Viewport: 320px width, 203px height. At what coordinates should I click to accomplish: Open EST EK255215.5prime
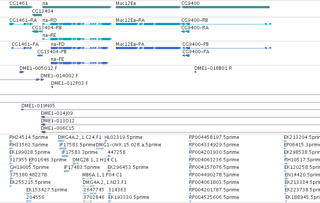click(x=30, y=182)
